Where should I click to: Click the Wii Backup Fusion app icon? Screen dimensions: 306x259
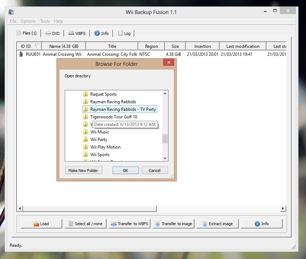(11, 12)
